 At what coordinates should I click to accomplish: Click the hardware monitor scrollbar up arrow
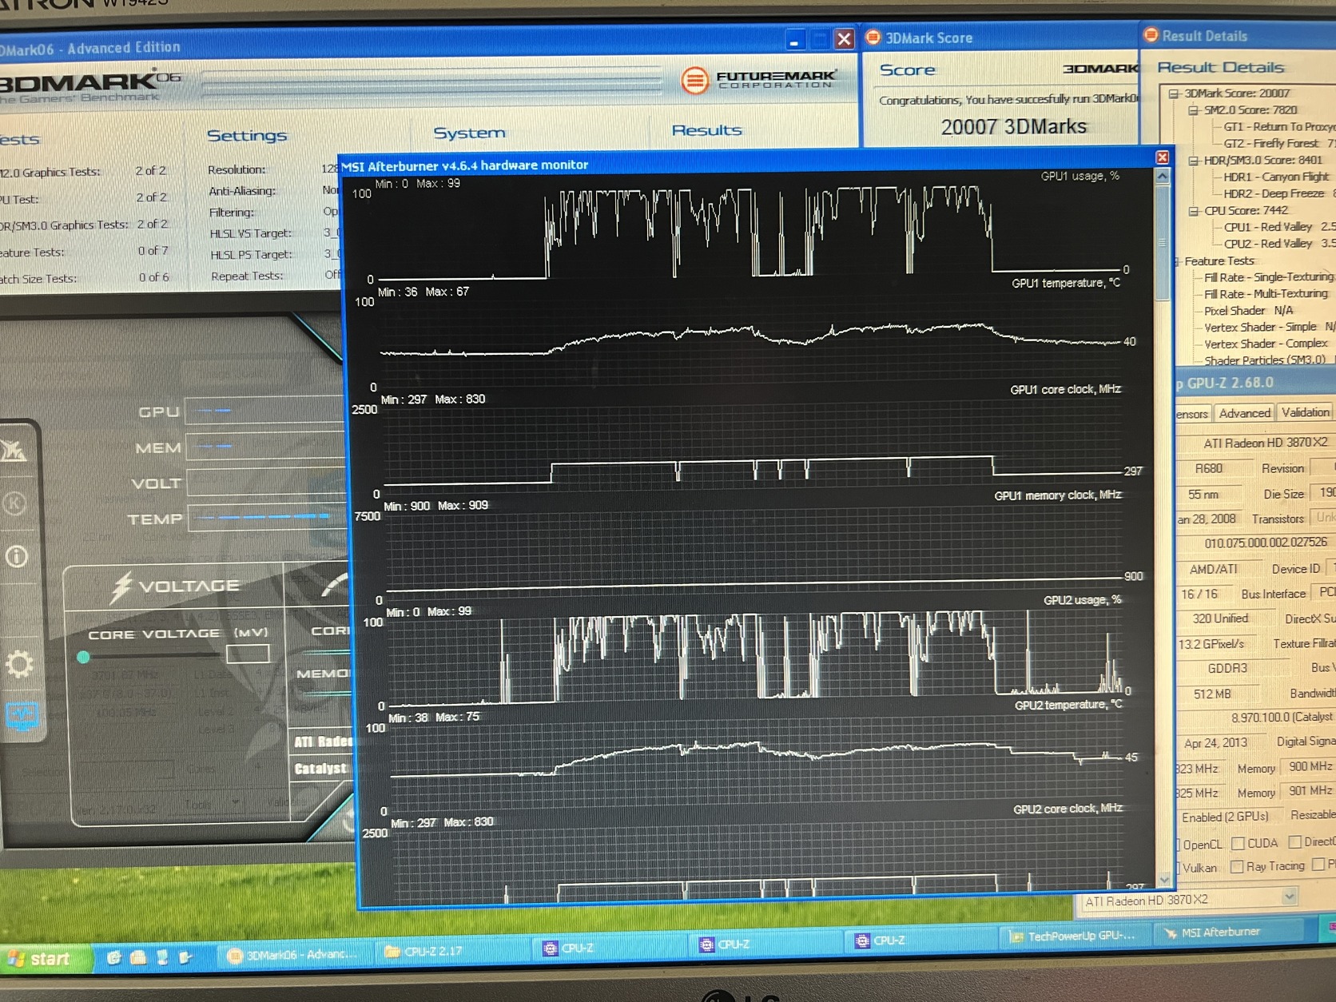(x=1163, y=176)
